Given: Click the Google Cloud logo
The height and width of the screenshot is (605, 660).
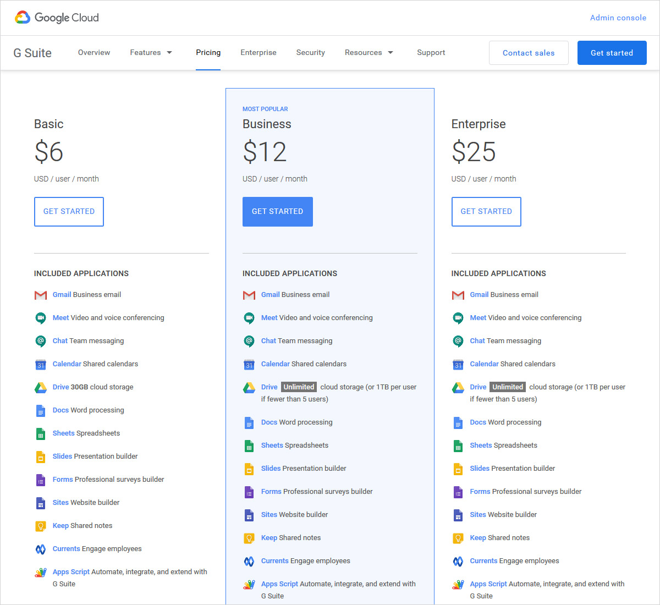Looking at the screenshot, I should pos(57,18).
